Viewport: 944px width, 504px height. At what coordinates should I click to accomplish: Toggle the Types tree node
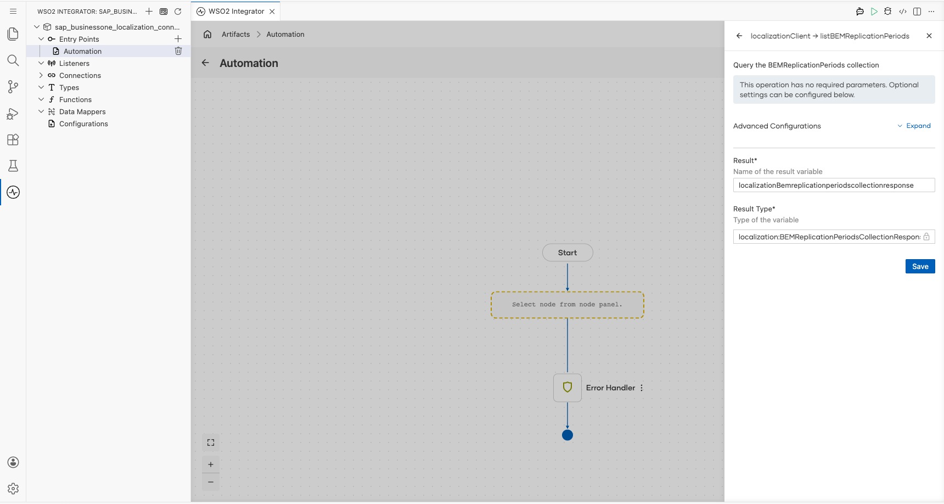click(41, 87)
